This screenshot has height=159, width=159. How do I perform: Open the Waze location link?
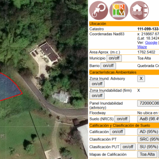click(x=142, y=47)
